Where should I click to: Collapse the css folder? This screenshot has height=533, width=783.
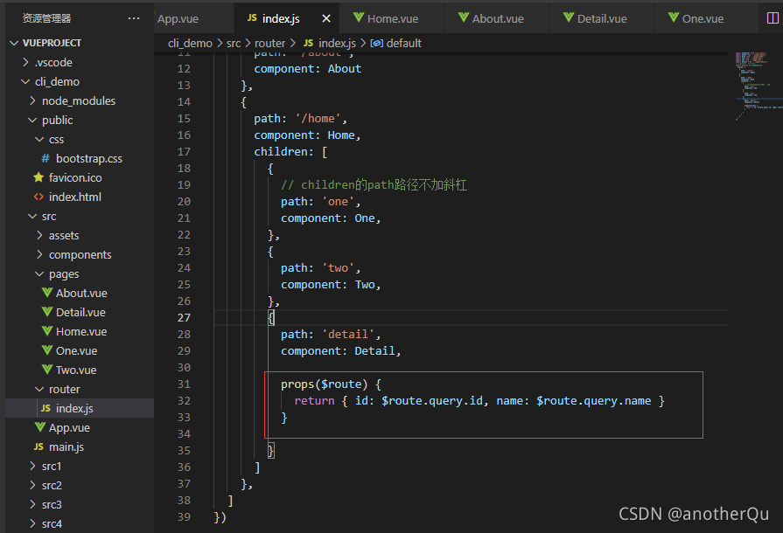tap(40, 139)
